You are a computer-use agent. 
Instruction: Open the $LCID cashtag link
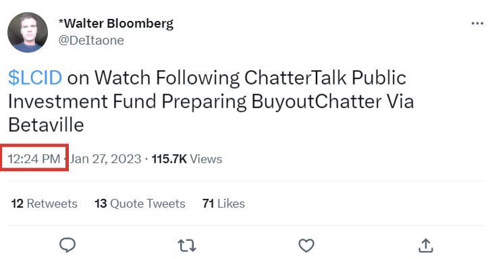point(35,77)
